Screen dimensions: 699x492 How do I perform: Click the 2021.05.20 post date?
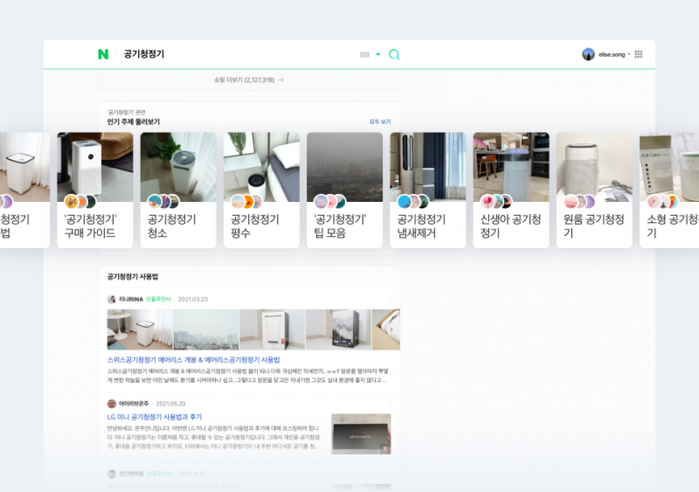point(170,404)
